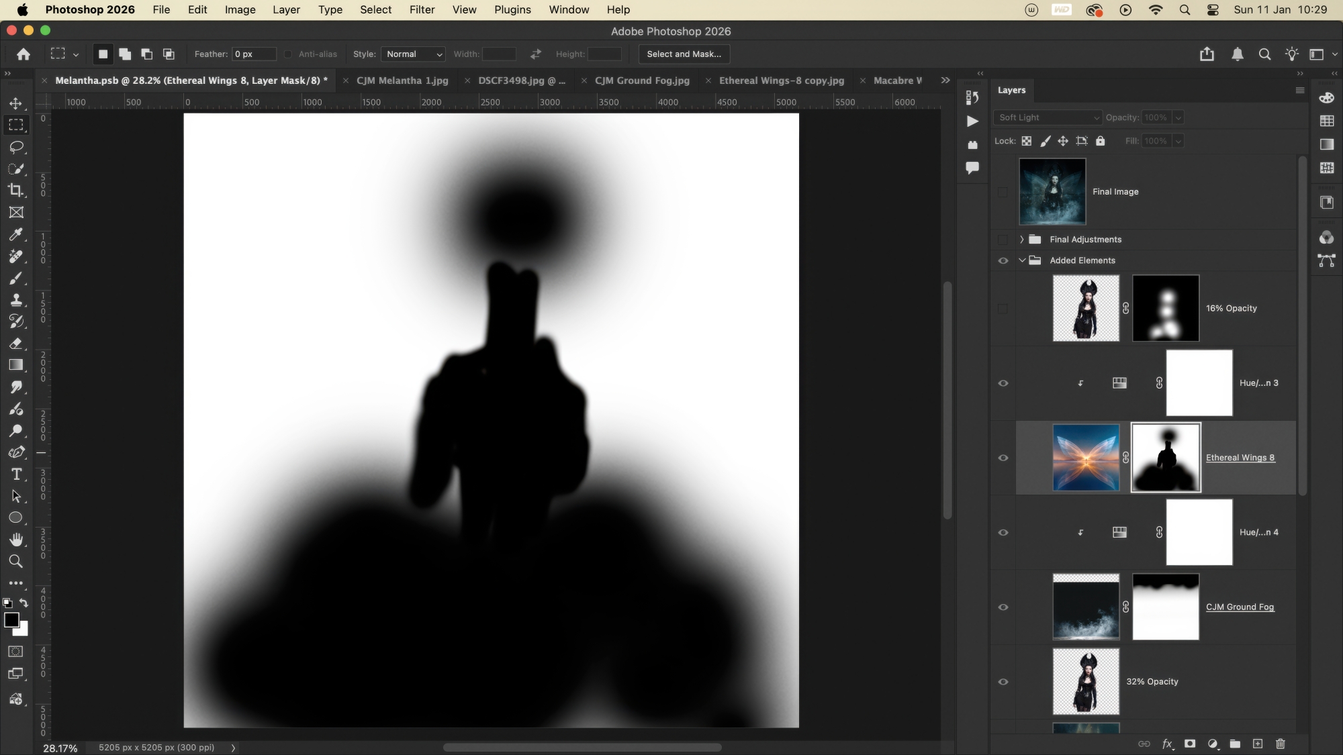1343x755 pixels.
Task: Select the Move tool
Action: tap(15, 103)
